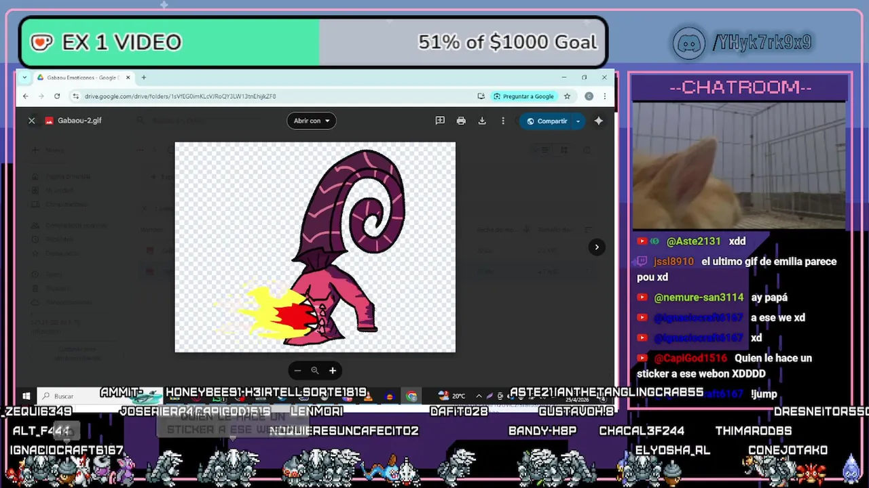The image size is (869, 488).
Task: Click the Gabaou-2.gif file name
Action: pos(79,121)
